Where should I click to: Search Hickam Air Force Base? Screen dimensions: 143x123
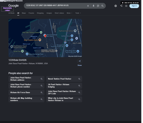(26, 93)
